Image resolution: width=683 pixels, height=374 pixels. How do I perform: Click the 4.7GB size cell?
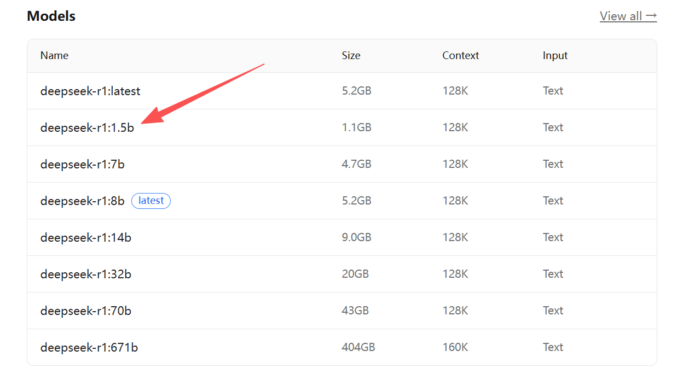(x=357, y=164)
